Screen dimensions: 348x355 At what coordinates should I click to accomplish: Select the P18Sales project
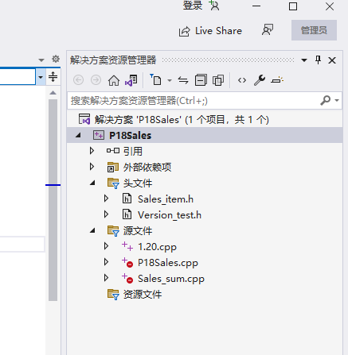click(x=130, y=136)
